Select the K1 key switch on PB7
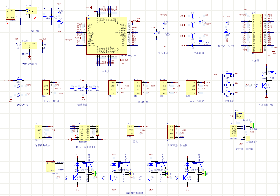Image resolution: width=280 pixels, height=196 pixels. (x=229, y=75)
